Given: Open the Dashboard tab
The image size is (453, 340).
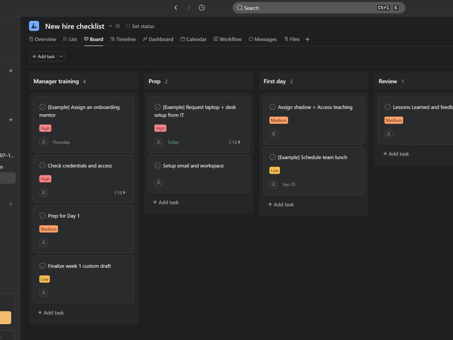Looking at the screenshot, I should 158,39.
